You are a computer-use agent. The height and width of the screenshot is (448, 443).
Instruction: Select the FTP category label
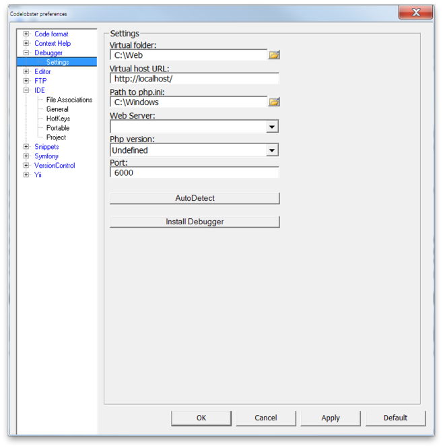(40, 81)
